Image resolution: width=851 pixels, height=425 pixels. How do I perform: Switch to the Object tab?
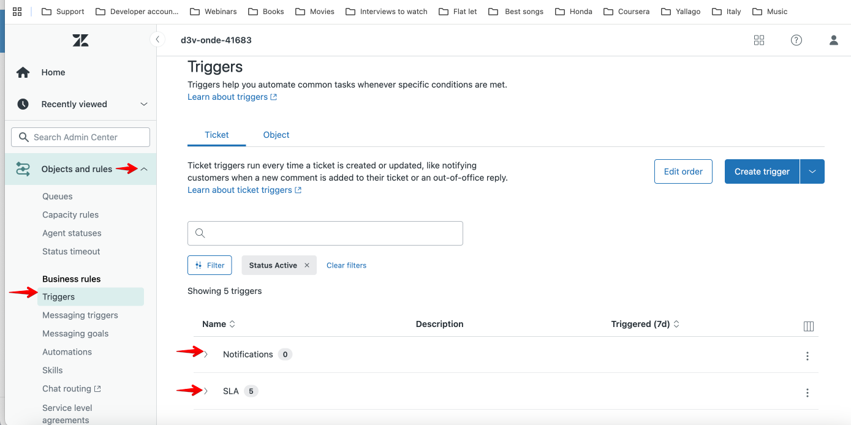coord(276,135)
